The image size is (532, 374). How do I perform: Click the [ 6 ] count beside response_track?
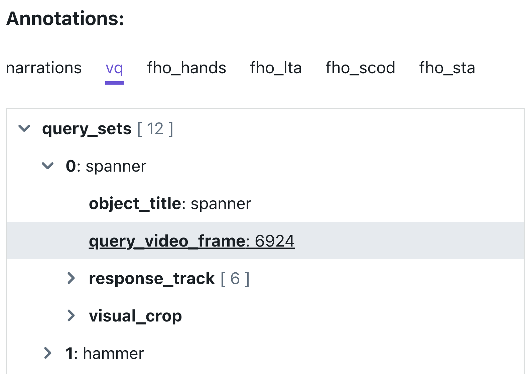(235, 279)
